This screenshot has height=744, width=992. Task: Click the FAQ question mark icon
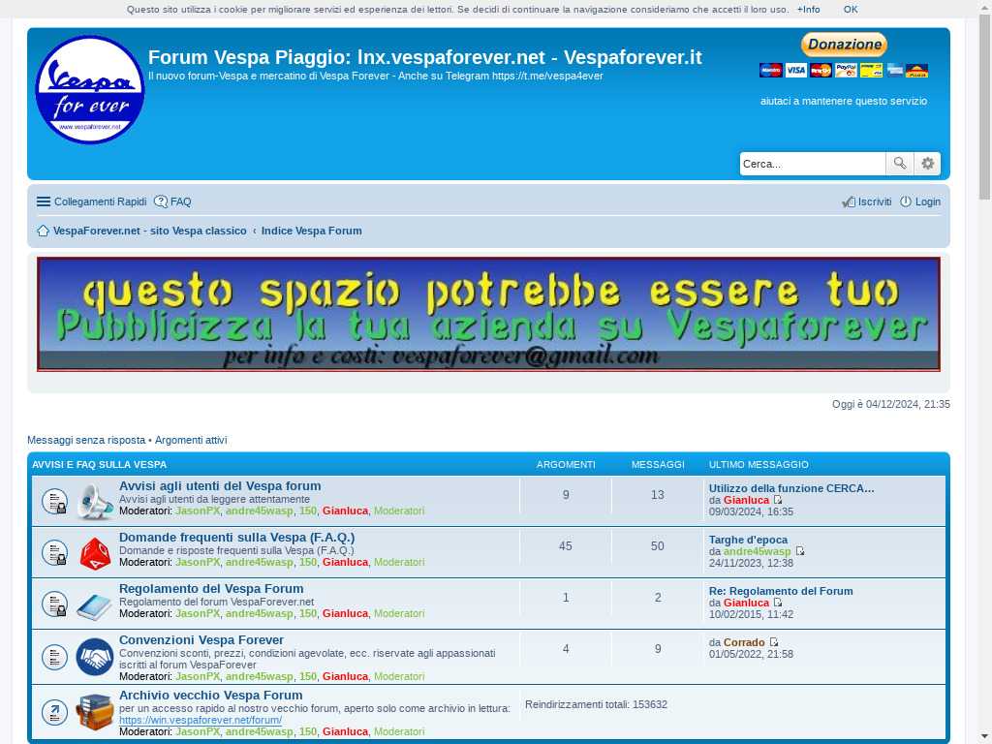[161, 201]
